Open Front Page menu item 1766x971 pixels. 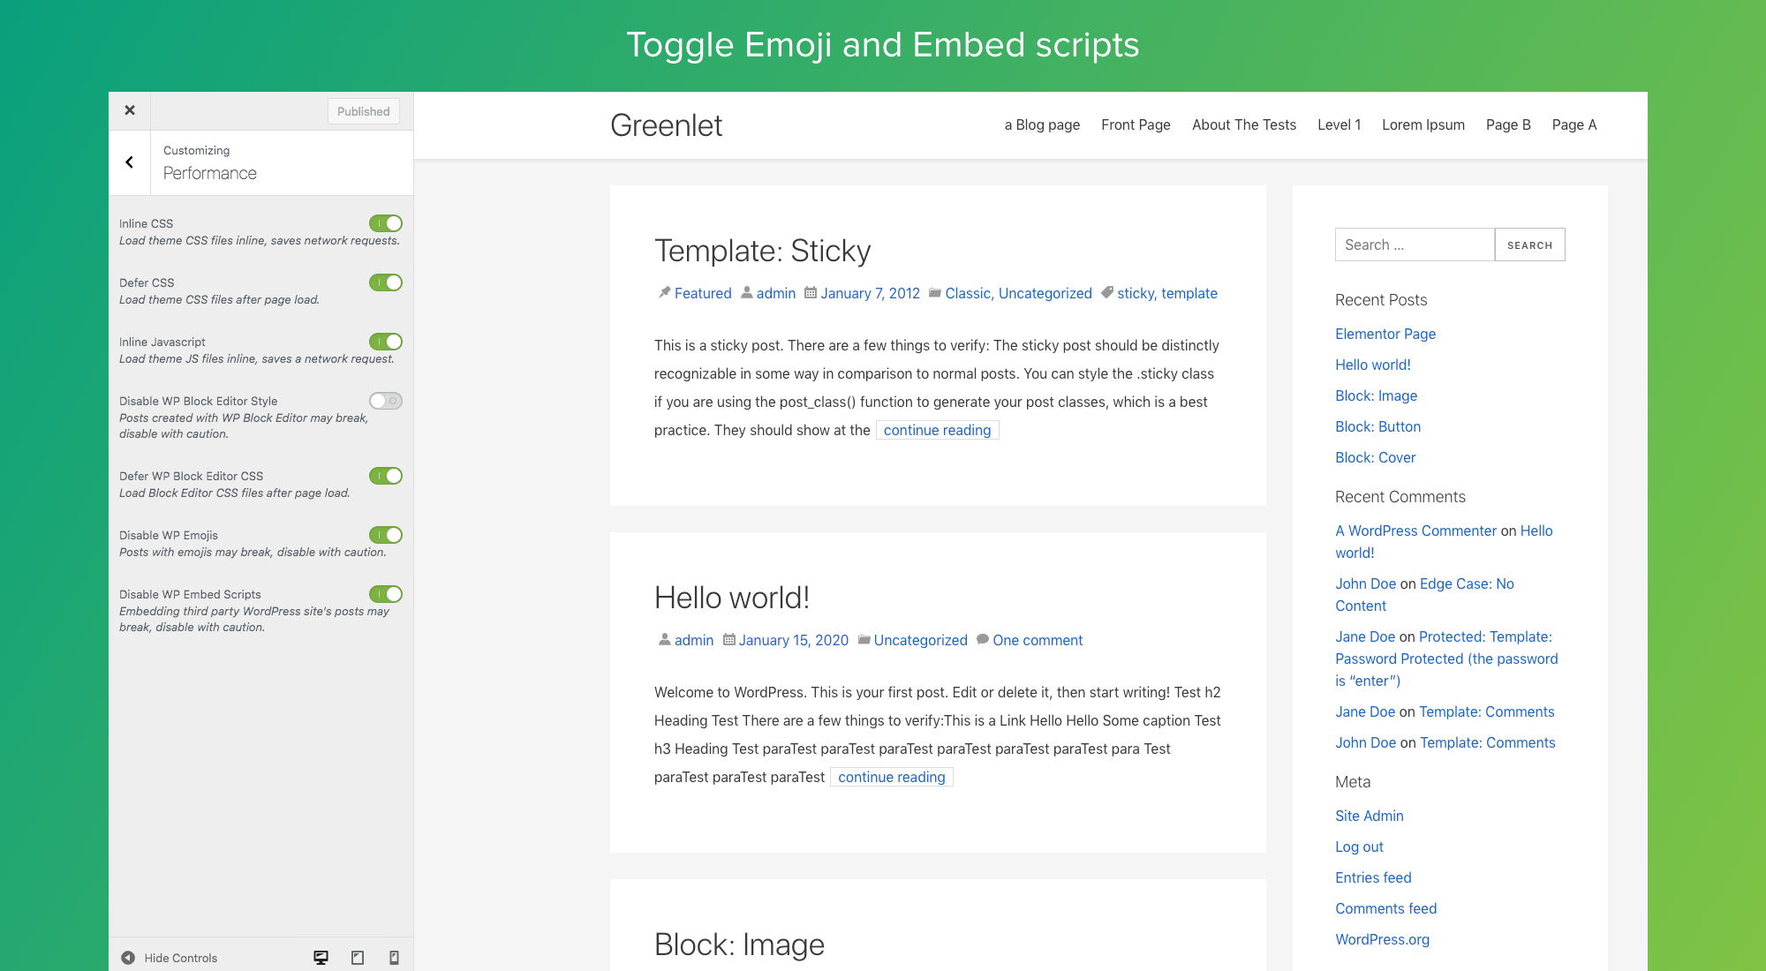tap(1136, 124)
